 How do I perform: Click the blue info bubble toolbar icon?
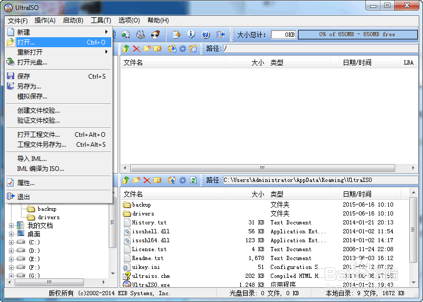[x=191, y=35]
